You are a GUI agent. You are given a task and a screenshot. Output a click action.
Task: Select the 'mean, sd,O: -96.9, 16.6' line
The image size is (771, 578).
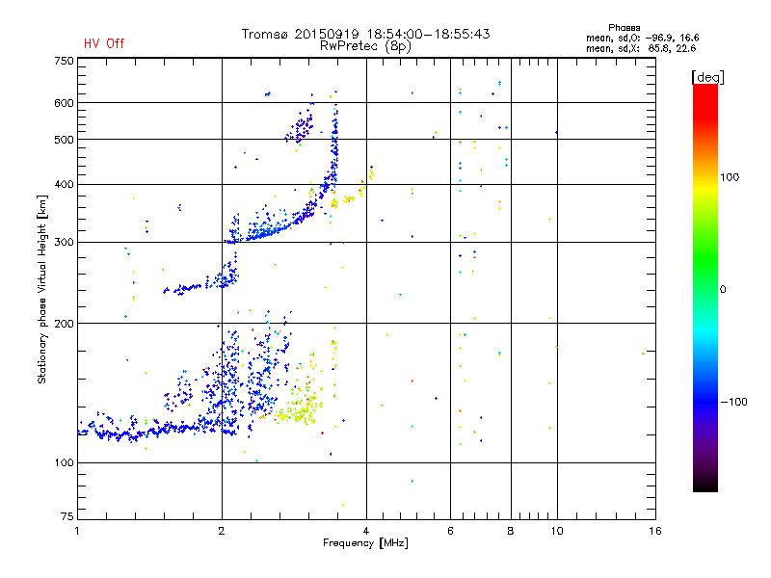pyautogui.click(x=642, y=38)
